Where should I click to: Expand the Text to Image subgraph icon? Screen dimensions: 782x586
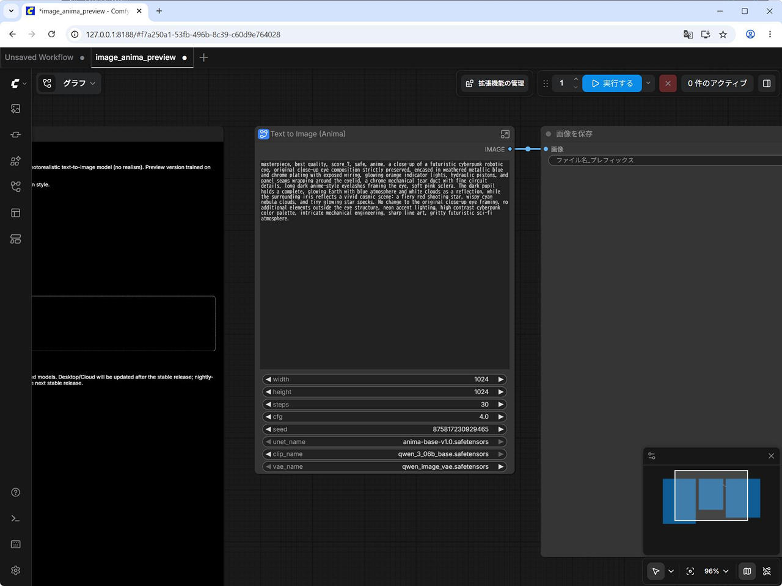505,134
